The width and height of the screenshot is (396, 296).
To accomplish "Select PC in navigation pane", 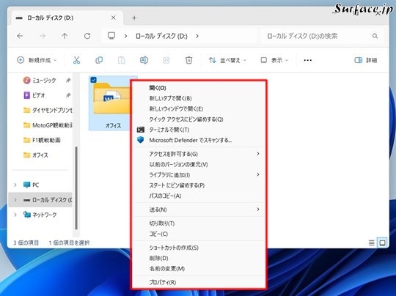I will pos(31,185).
